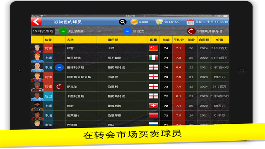Open player name 巴德尔
This screenshot has height=149, width=265.
point(72,125)
